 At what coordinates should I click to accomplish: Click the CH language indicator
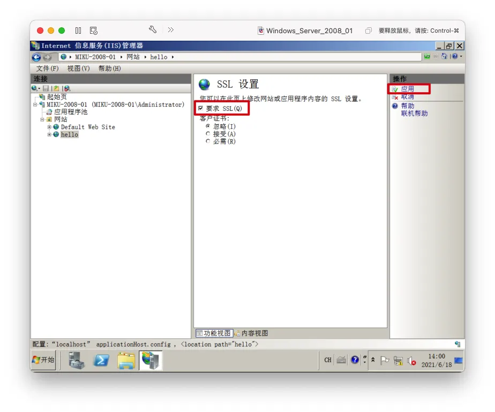[x=328, y=360]
